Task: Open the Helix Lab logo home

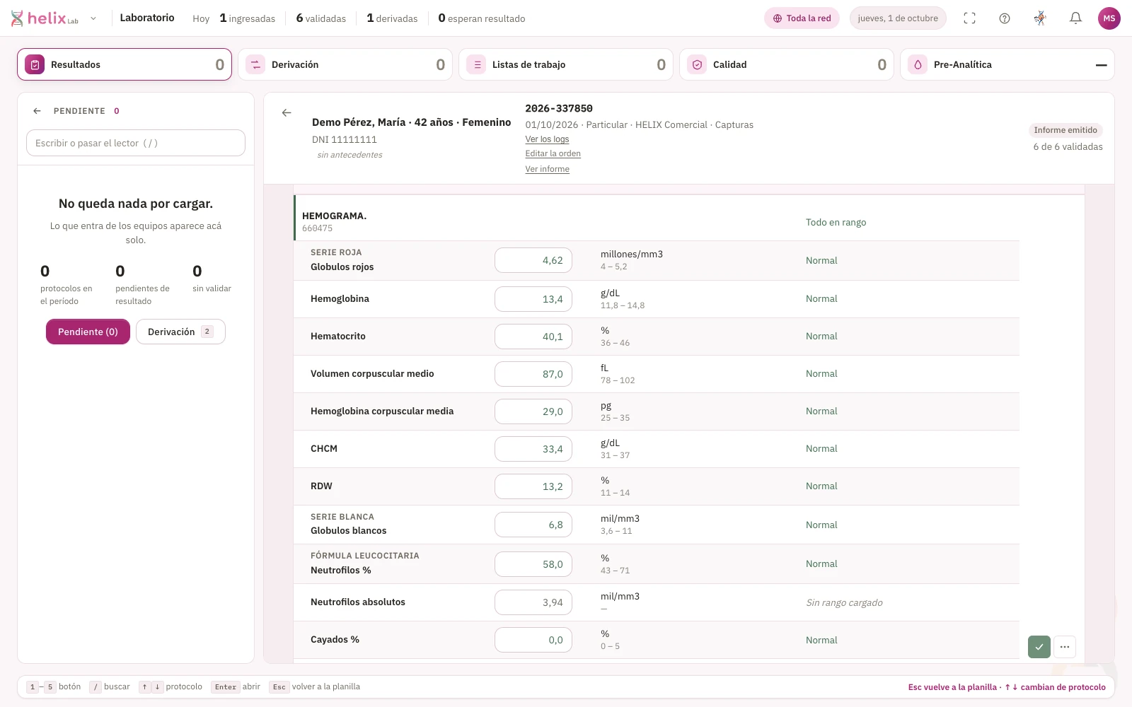Action: click(45, 18)
